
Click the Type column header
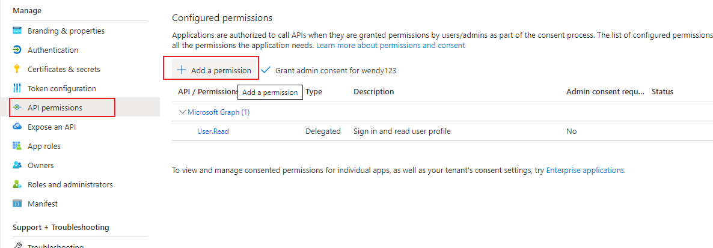coord(314,92)
